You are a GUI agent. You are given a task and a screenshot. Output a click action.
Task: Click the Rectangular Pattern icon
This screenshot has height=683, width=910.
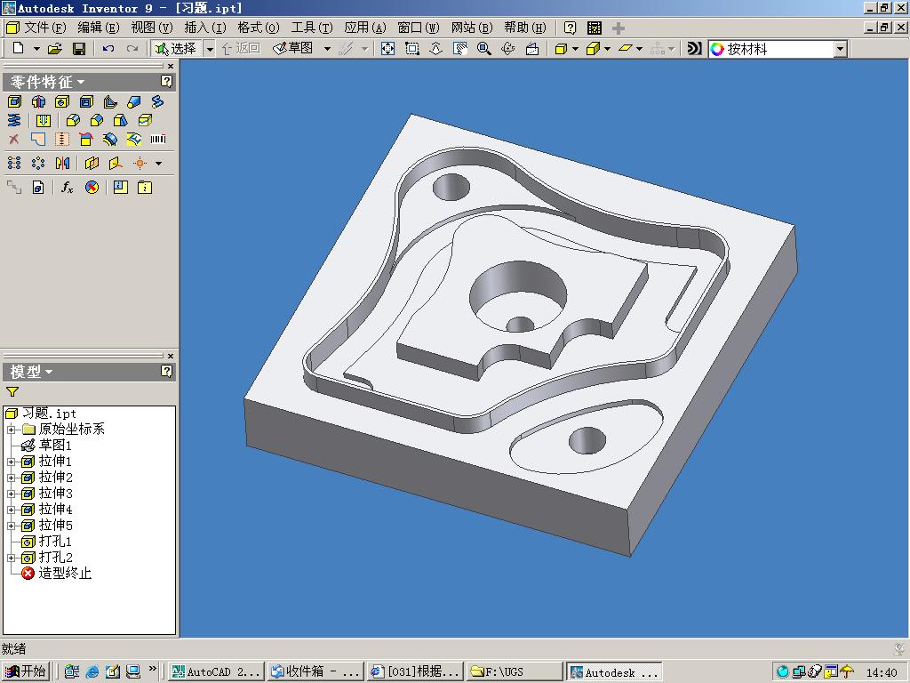tap(14, 164)
